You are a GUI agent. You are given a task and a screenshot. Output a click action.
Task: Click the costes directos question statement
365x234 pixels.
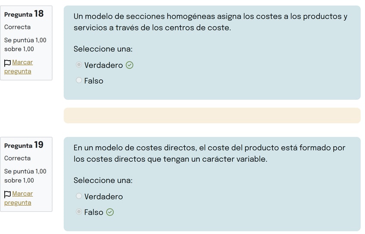[209, 153]
